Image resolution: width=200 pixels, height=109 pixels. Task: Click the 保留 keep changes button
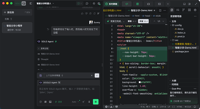pos(143,21)
